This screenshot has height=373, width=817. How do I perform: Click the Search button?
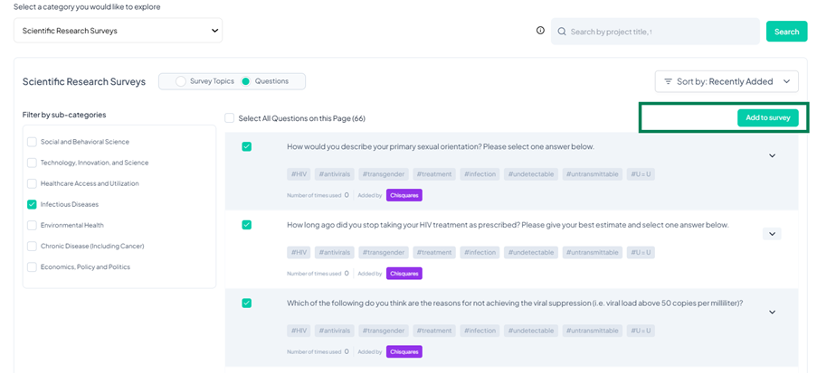(786, 32)
